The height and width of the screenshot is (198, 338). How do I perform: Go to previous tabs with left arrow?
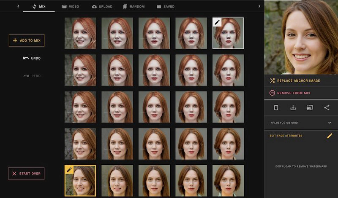tap(18, 6)
